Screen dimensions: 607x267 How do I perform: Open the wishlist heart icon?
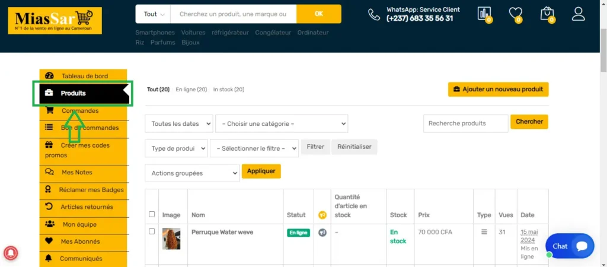pyautogui.click(x=516, y=14)
